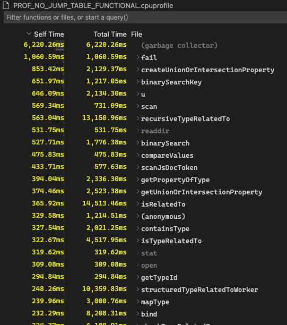Expand createUnionOrIntersectionProperty row chevron
Image resolution: width=287 pixels, height=325 pixels.
click(x=138, y=70)
